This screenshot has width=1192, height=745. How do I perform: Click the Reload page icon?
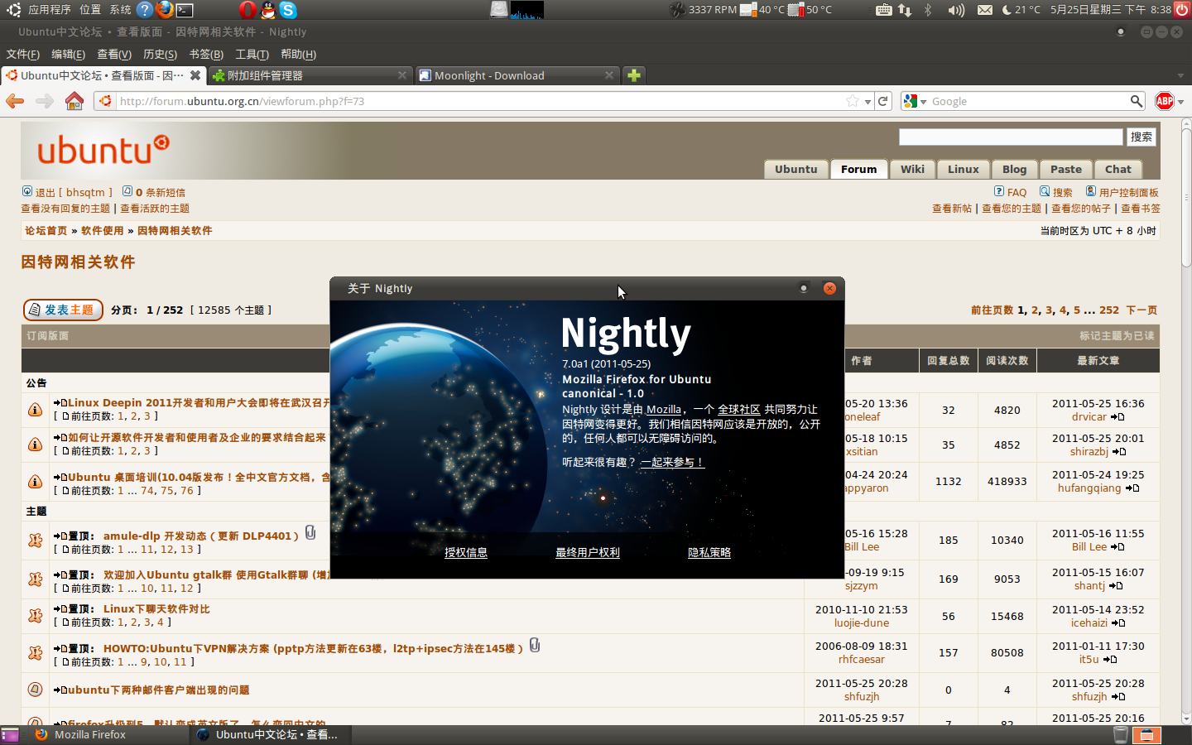click(883, 101)
